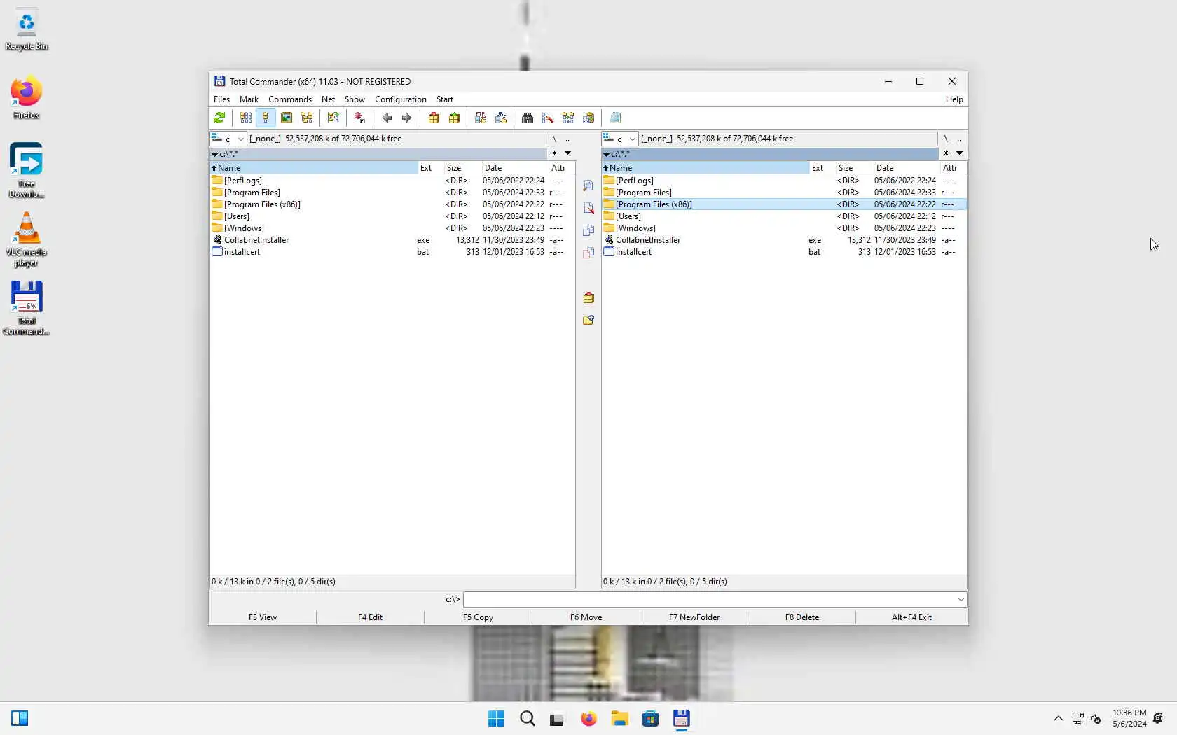This screenshot has width=1177, height=735.
Task: Go forward using the right arrow icon
Action: tap(406, 118)
